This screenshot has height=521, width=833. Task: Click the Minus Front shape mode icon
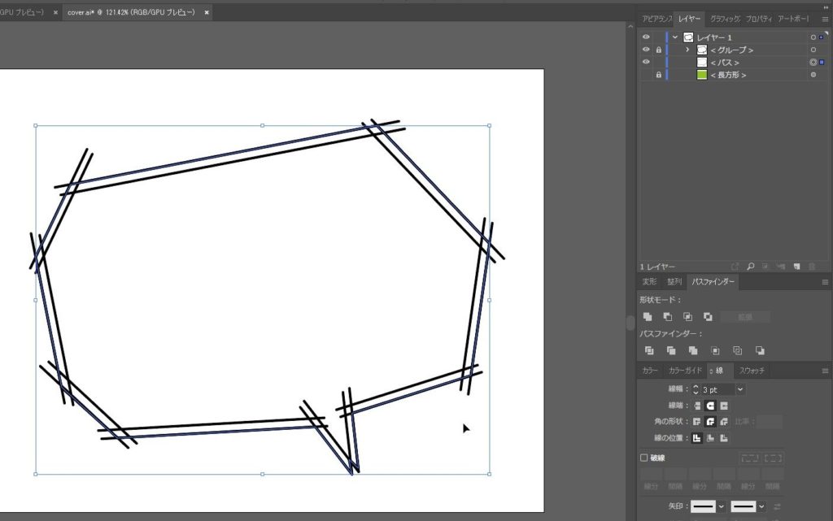(x=668, y=316)
